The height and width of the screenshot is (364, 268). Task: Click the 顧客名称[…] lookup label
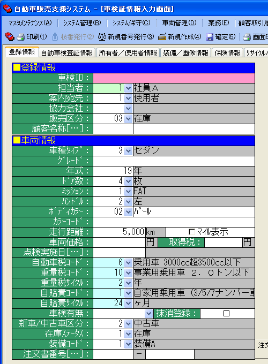pyautogui.click(x=53, y=129)
